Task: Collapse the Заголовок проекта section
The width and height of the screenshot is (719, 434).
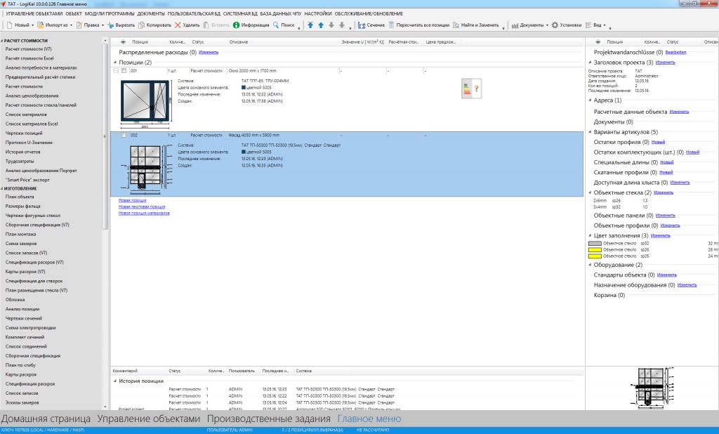Action: point(590,63)
